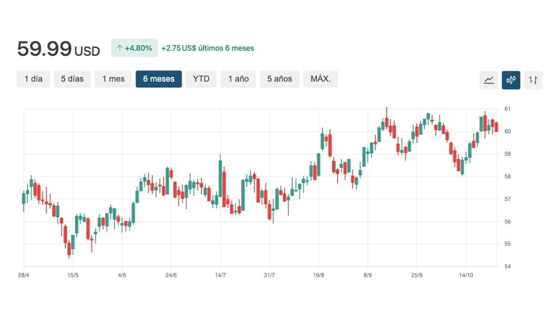The width and height of the screenshot is (559, 314).
Task: Toggle the "YTD" range view
Action: coord(201,79)
